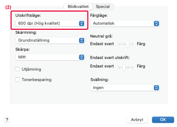Enable the Utjämning checkbox

pyautogui.click(x=17, y=69)
